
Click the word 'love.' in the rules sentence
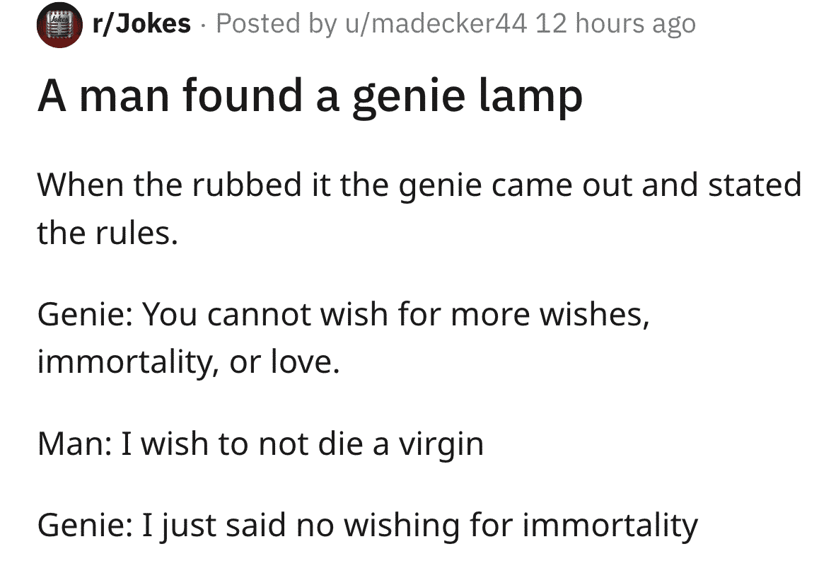305,361
